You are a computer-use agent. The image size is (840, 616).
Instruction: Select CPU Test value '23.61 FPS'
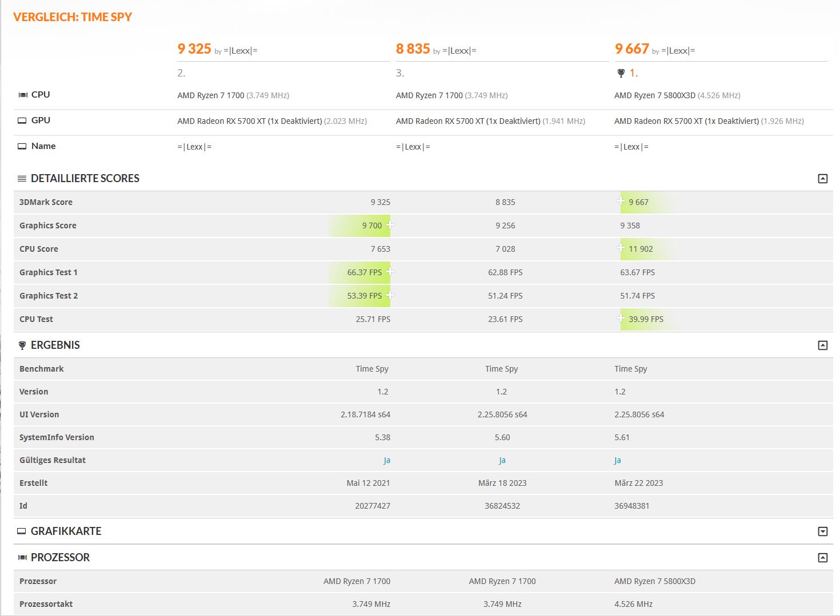[505, 319]
